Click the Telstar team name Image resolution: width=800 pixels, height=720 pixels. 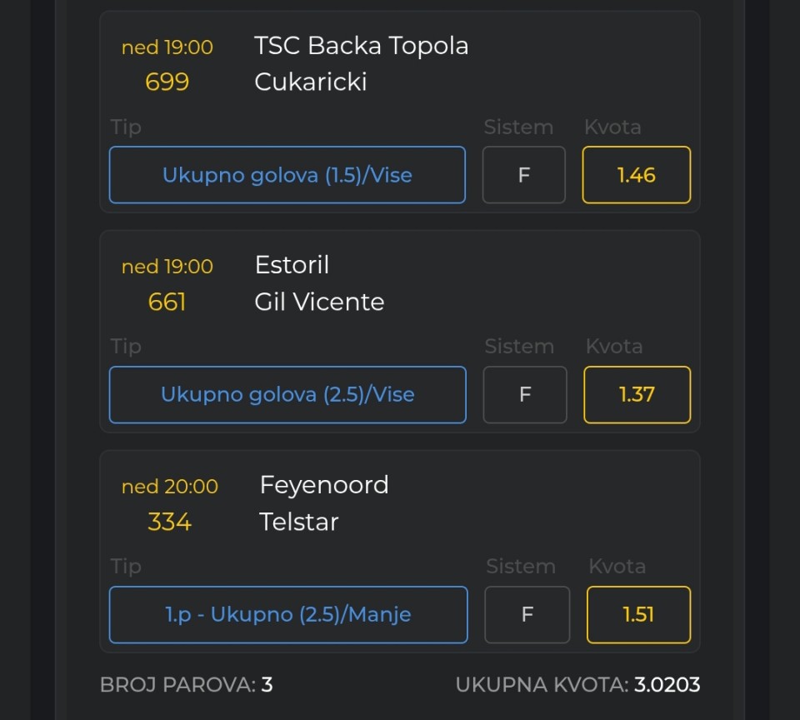pyautogui.click(x=298, y=522)
